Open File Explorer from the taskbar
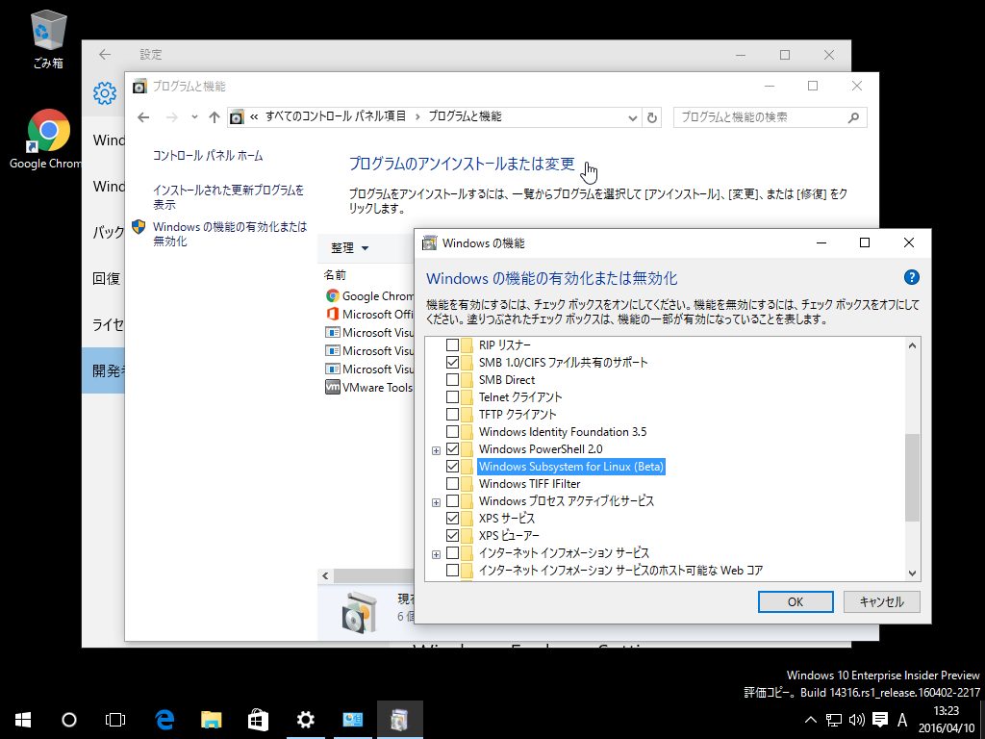This screenshot has width=985, height=739. pyautogui.click(x=211, y=720)
